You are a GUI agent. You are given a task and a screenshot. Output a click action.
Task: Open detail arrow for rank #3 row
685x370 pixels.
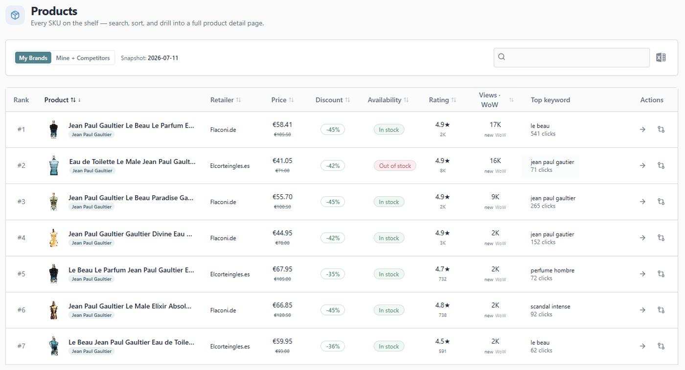(642, 202)
